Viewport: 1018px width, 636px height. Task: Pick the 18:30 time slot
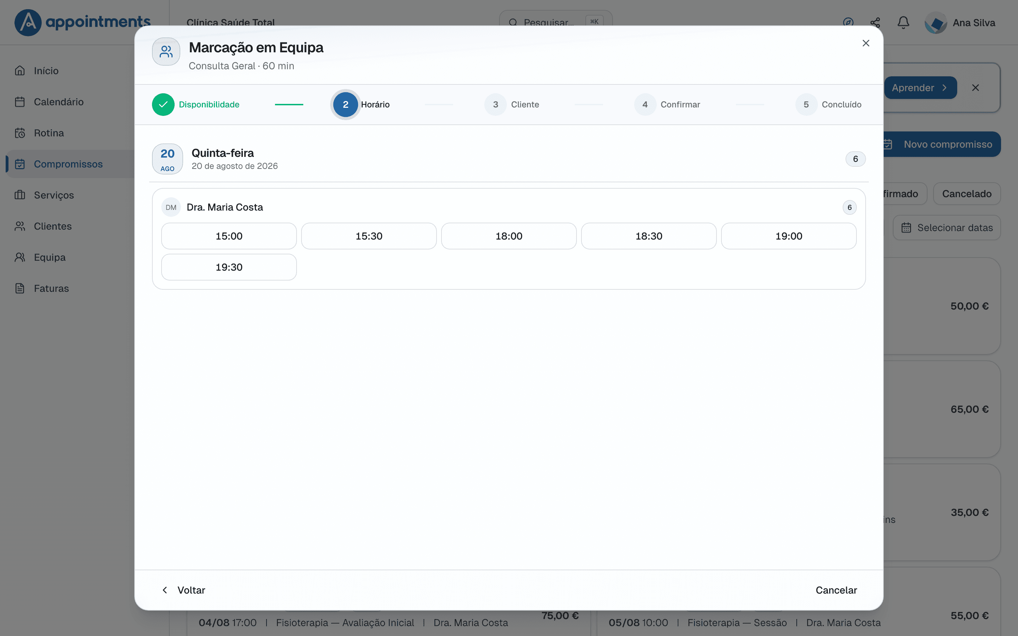[649, 236]
